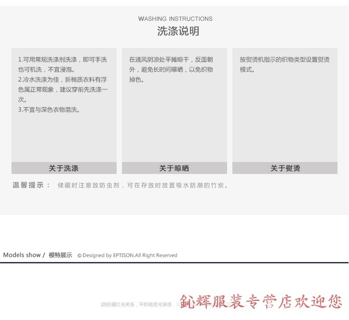Click the ironing instructions paragraph
Image resolution: width=349 pixels, height=320 pixels.
[x=285, y=64]
